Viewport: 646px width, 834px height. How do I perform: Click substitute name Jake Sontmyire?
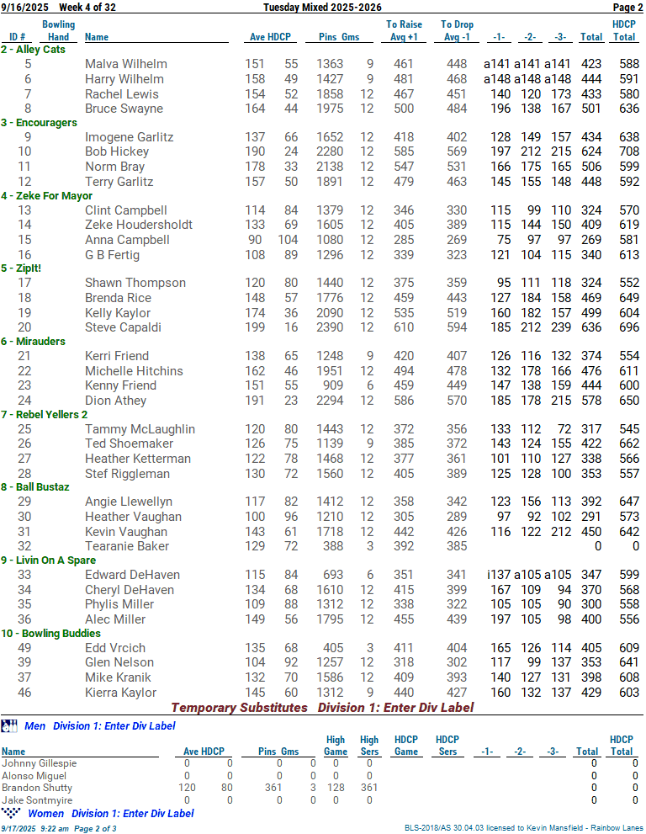click(37, 800)
